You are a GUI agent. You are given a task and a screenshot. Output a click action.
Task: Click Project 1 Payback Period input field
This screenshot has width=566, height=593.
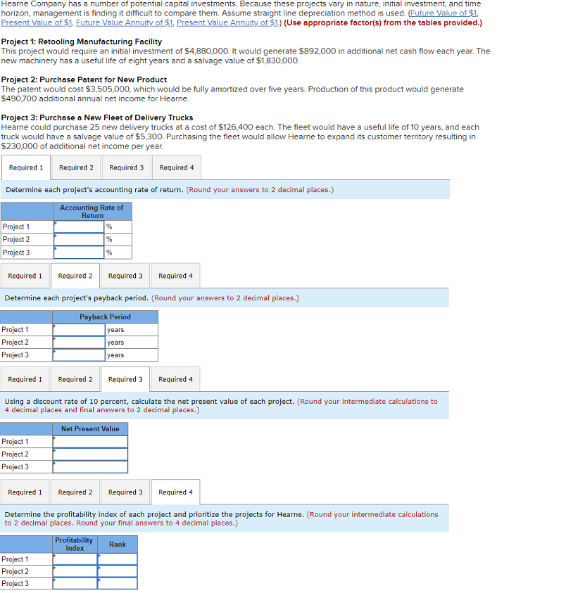point(79,329)
